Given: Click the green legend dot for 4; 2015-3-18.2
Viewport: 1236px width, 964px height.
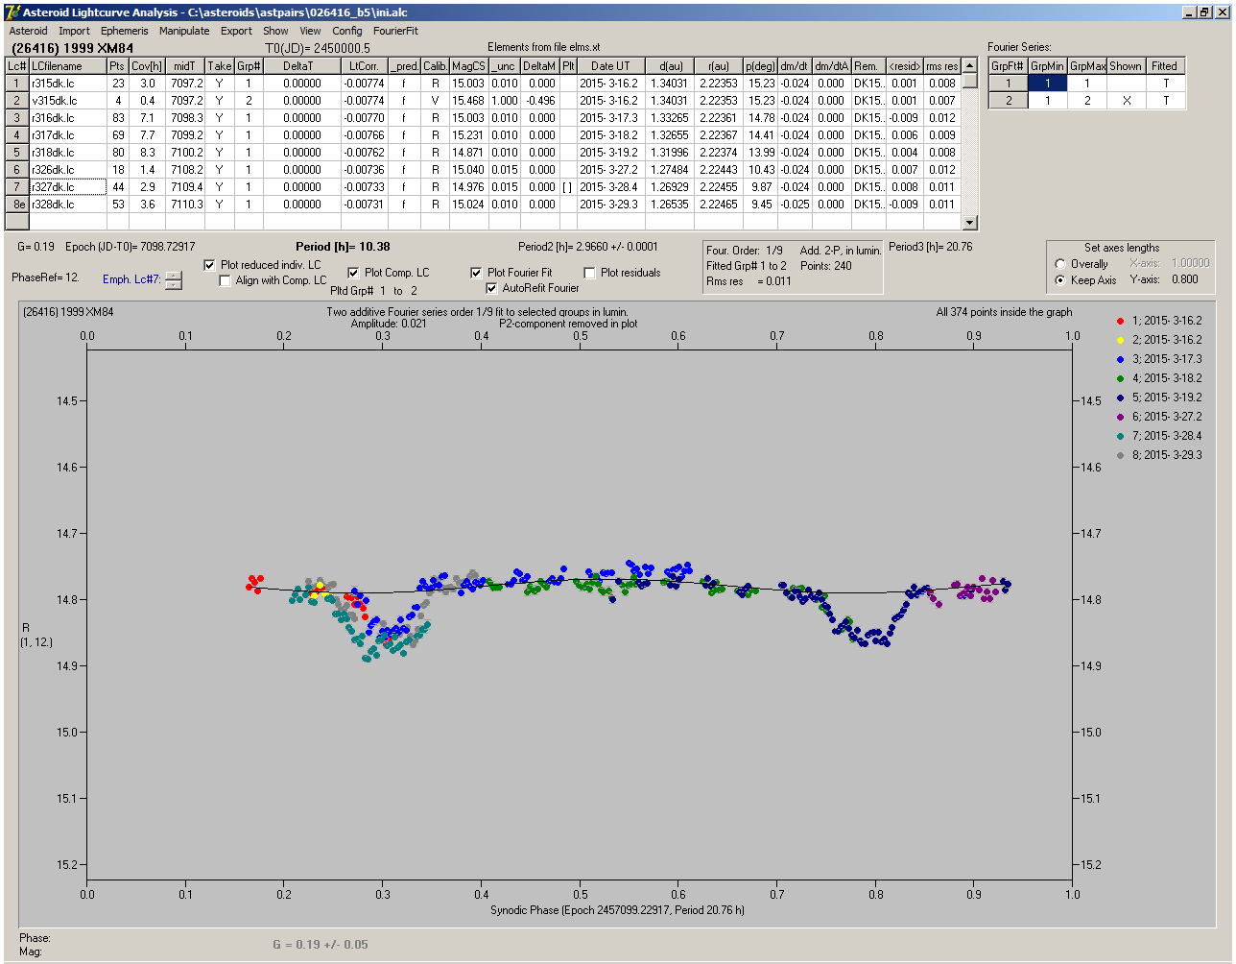Looking at the screenshot, I should [x=1121, y=378].
